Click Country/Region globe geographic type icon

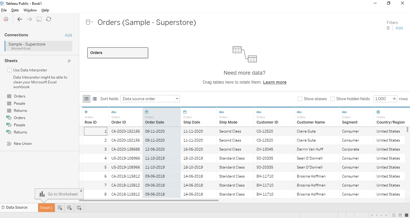[378, 112]
